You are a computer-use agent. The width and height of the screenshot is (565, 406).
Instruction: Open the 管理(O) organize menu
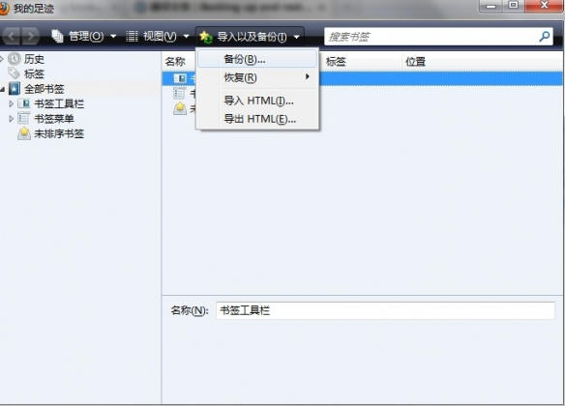(x=83, y=36)
